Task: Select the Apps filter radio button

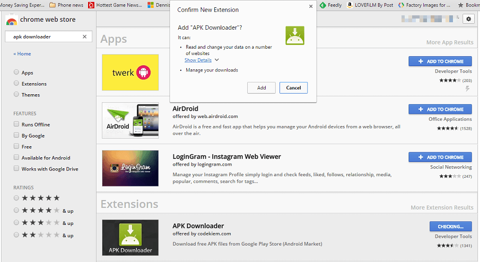Action: (16, 72)
